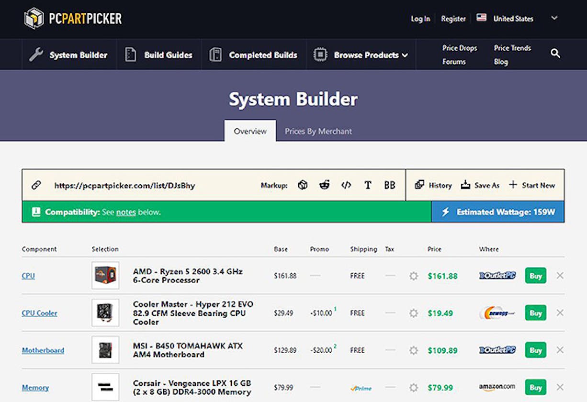This screenshot has width=587, height=402.
Task: Copy BB code markup for the list
Action: click(x=389, y=185)
